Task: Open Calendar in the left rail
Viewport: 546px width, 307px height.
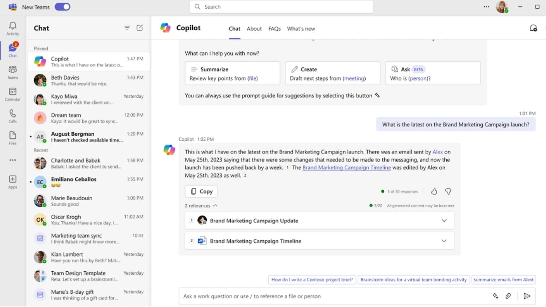Action: click(x=13, y=94)
